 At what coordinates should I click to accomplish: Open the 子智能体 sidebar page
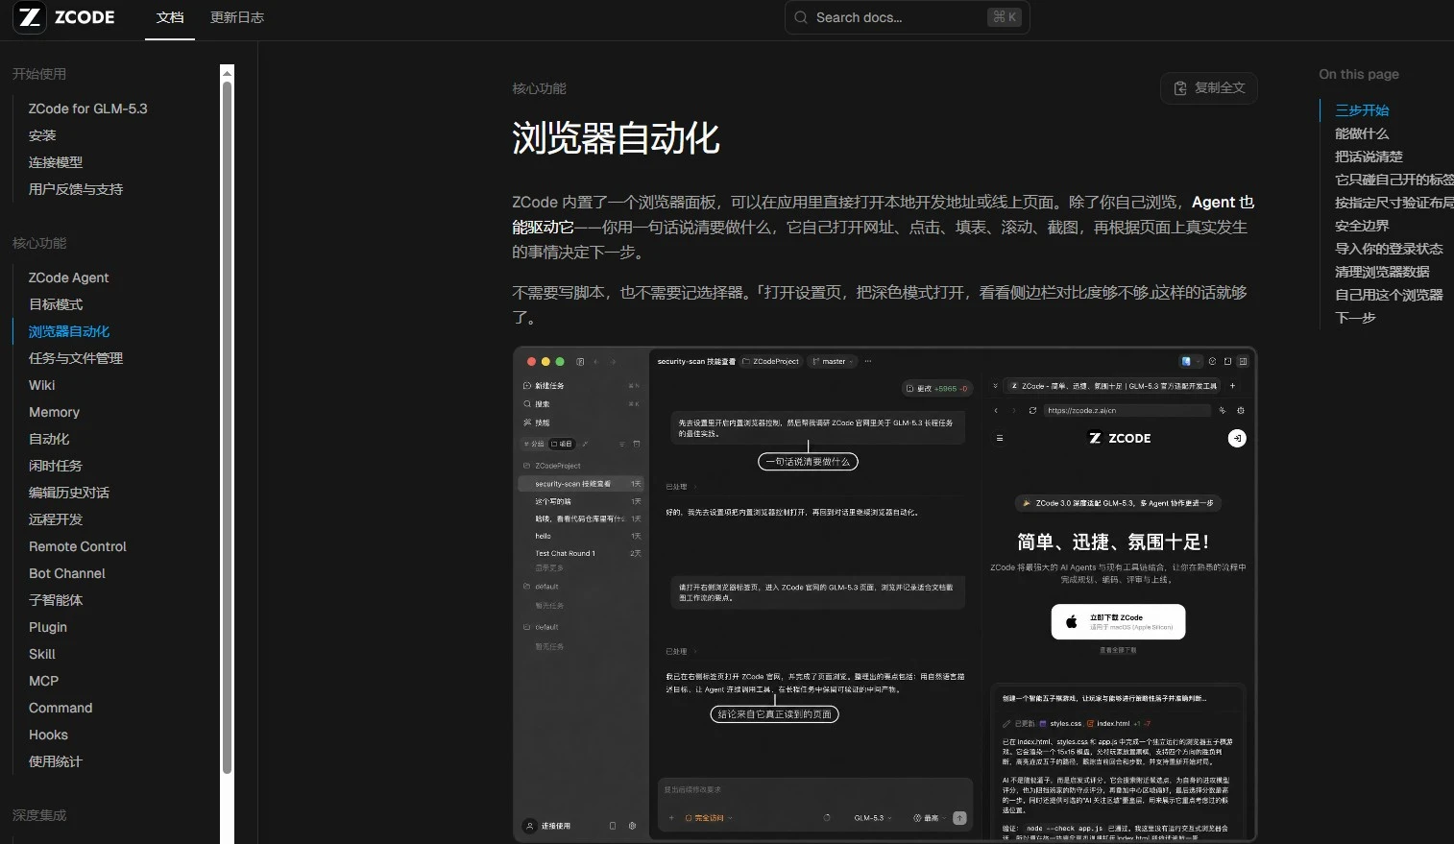(56, 600)
